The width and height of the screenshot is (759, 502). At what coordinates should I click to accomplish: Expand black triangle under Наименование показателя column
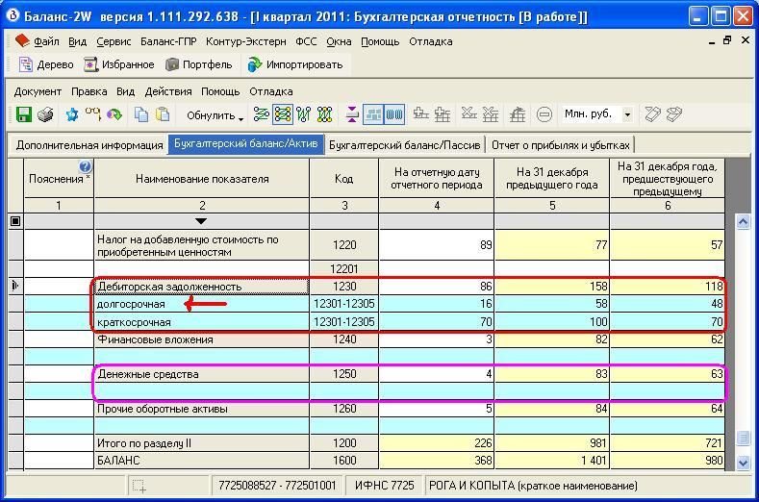tap(201, 221)
